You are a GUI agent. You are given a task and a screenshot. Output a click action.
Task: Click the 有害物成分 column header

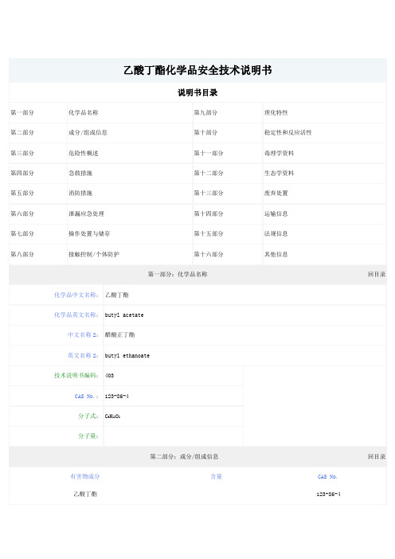click(85, 476)
